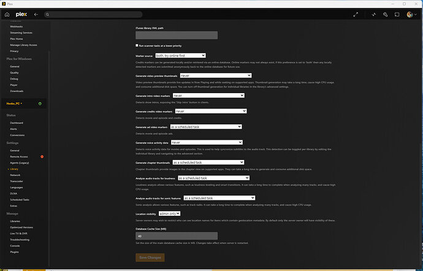Image resolution: width=423 pixels, height=271 pixels.
Task: Open General under server Settings
Action: 15,150
